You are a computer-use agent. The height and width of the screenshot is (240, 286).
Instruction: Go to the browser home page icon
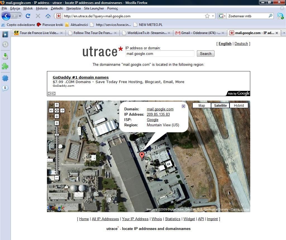point(48,16)
